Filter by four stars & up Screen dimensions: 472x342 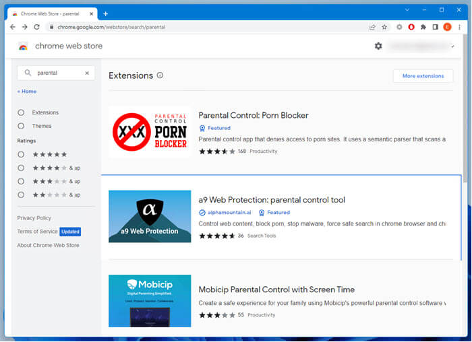click(x=21, y=168)
